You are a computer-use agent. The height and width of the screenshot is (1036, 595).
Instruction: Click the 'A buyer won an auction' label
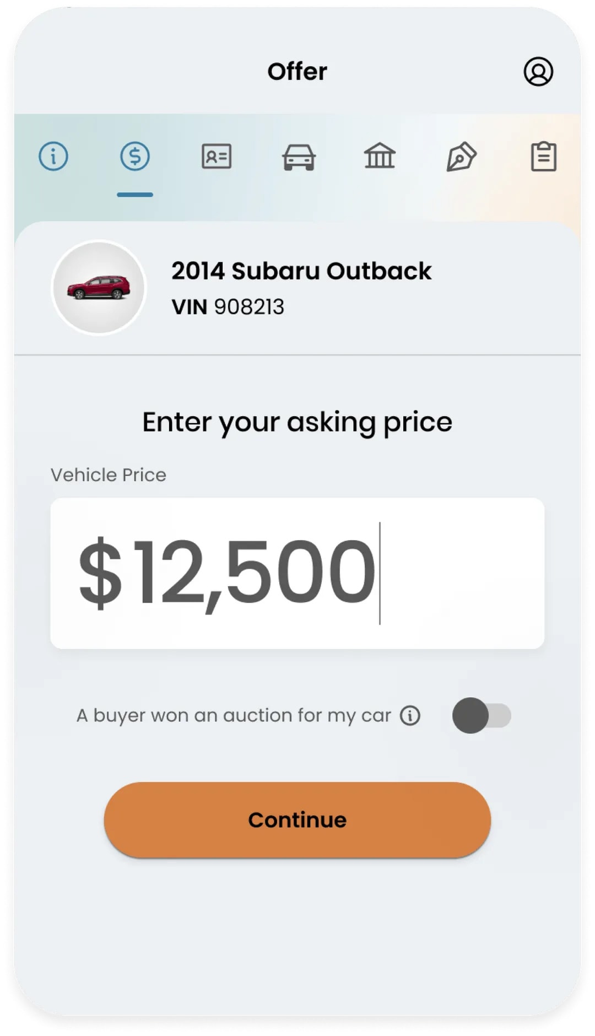(x=234, y=715)
